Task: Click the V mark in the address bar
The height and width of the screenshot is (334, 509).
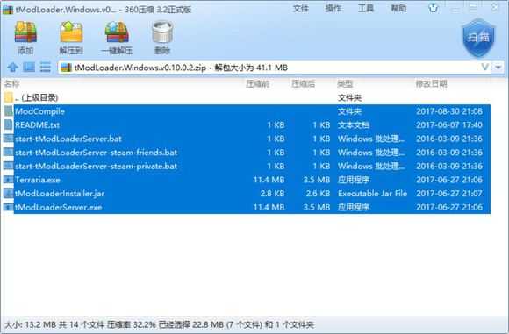Action: click(485, 68)
